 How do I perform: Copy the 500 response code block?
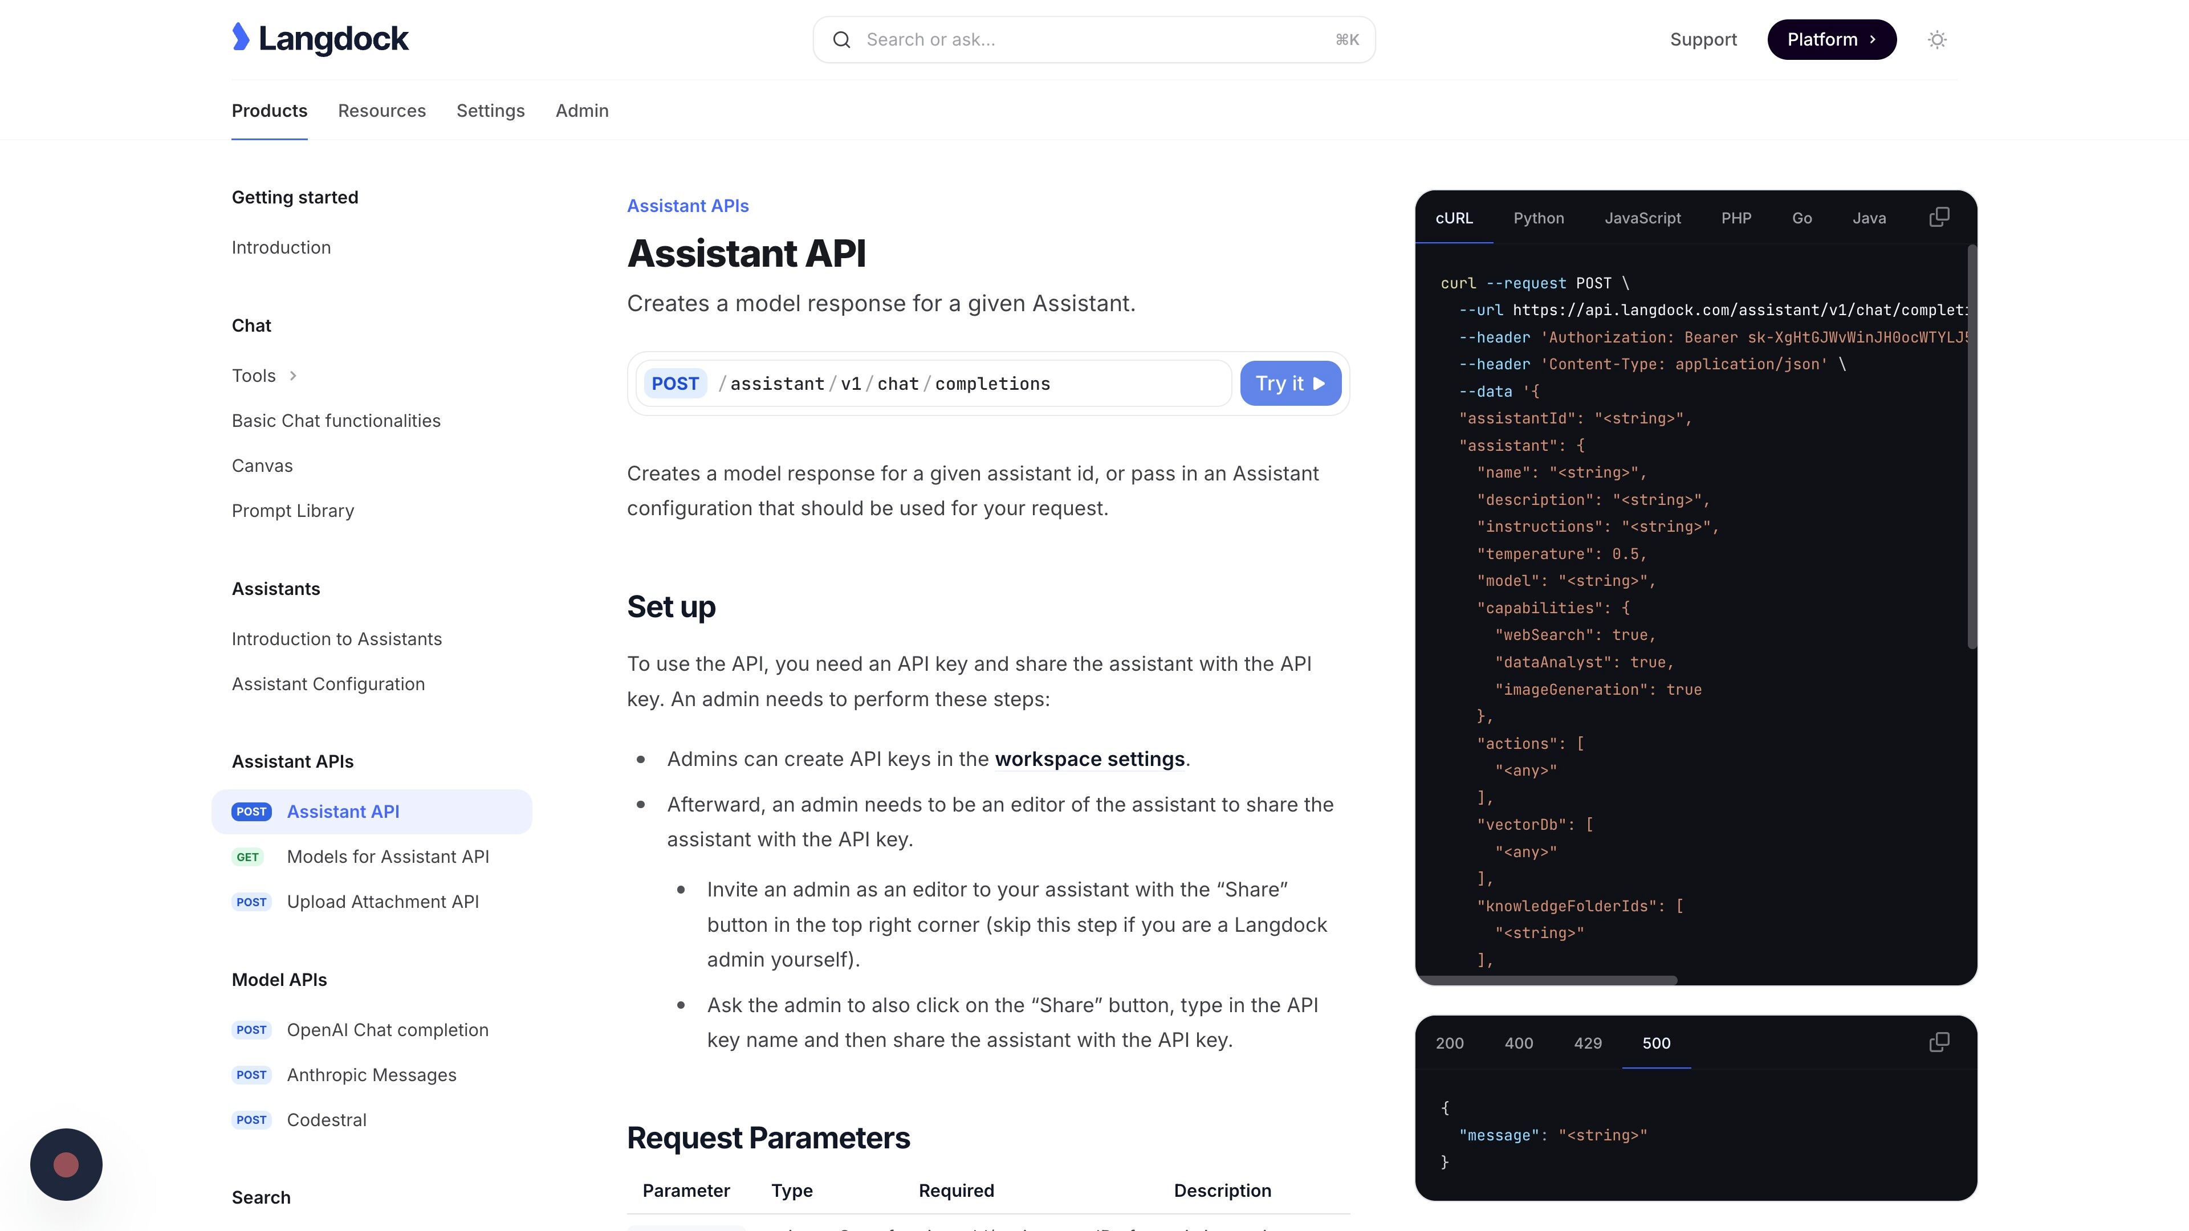(1938, 1042)
